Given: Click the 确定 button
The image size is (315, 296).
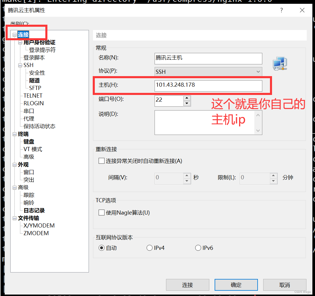Looking at the screenshot, I should (236, 285).
